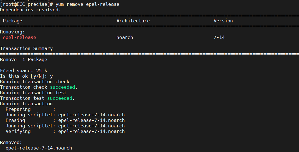Viewport: 299px width, 152px height.
Task: Click the "Architecture" column header
Action: (133, 21)
